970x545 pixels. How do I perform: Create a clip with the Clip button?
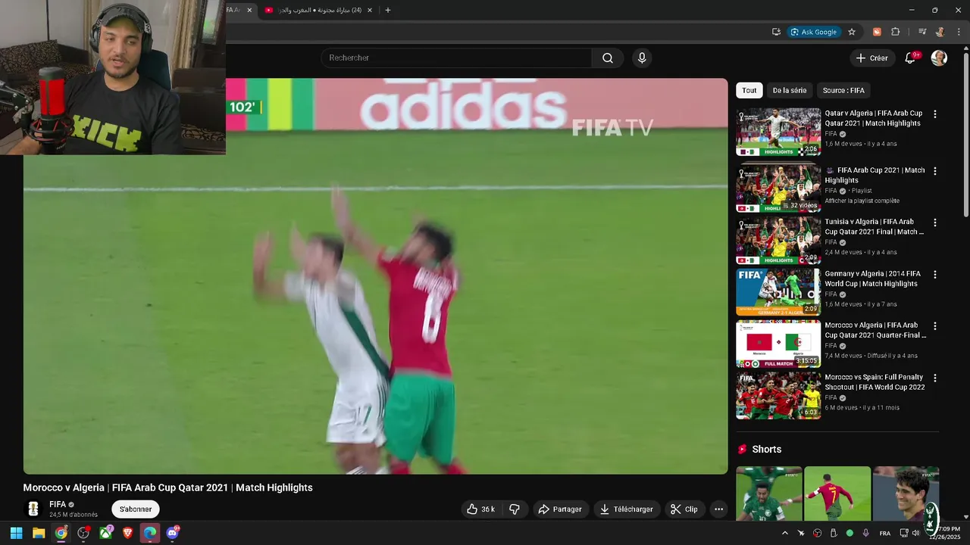coord(684,509)
